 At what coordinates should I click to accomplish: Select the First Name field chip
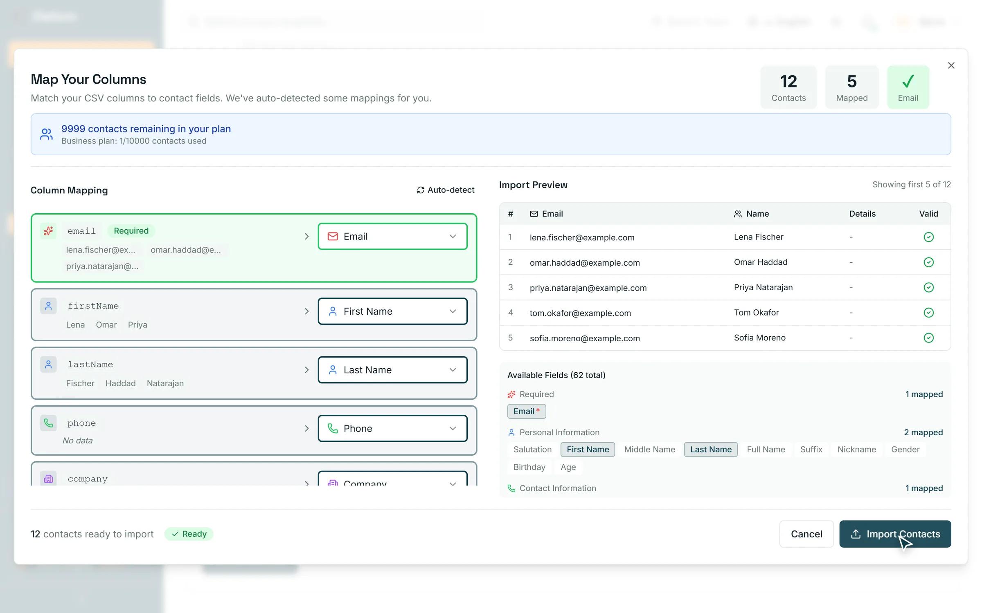coord(588,450)
